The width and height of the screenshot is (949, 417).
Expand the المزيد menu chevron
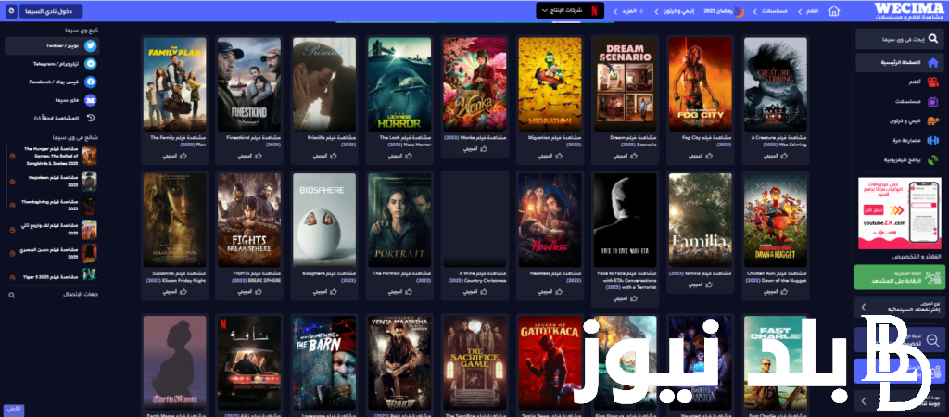tap(616, 11)
